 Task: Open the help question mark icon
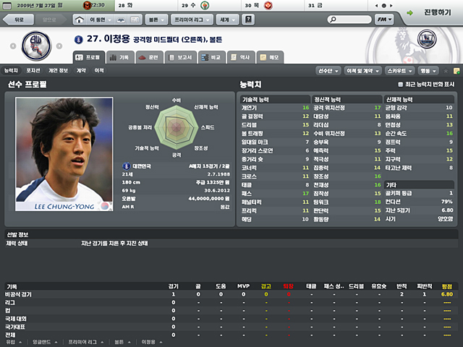click(x=248, y=20)
